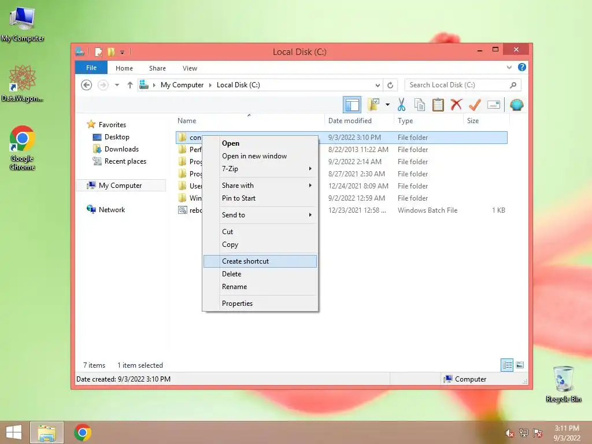
Task: Select the folder row dated 8/22/2013 11:22 AM
Action: (x=341, y=150)
